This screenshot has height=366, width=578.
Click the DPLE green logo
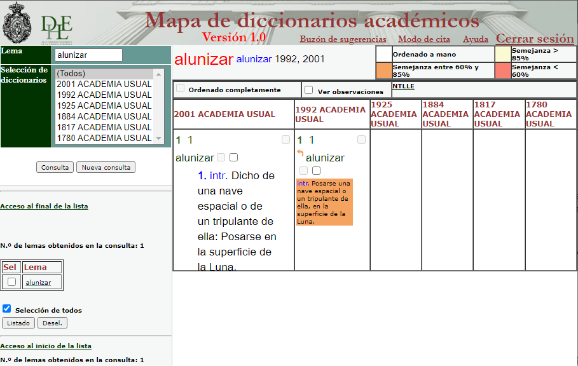coord(57,27)
